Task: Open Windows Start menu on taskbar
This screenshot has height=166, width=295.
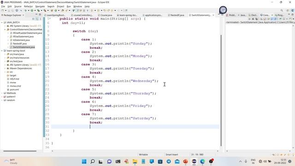Action: [x=84, y=161]
